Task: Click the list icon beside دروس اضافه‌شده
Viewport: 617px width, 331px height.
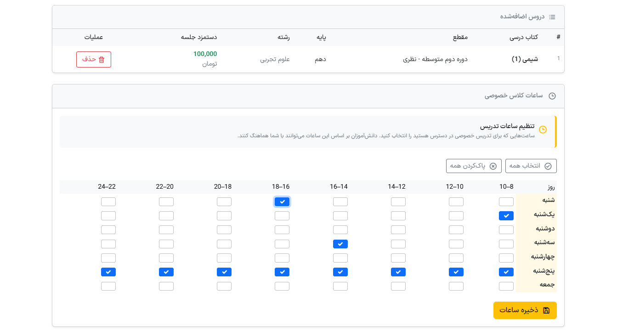Action: (x=552, y=17)
